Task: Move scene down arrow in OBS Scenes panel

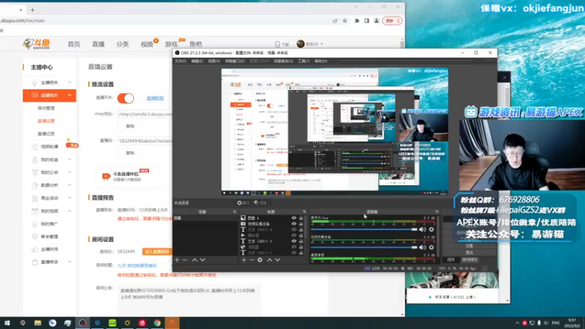Action: pyautogui.click(x=203, y=260)
